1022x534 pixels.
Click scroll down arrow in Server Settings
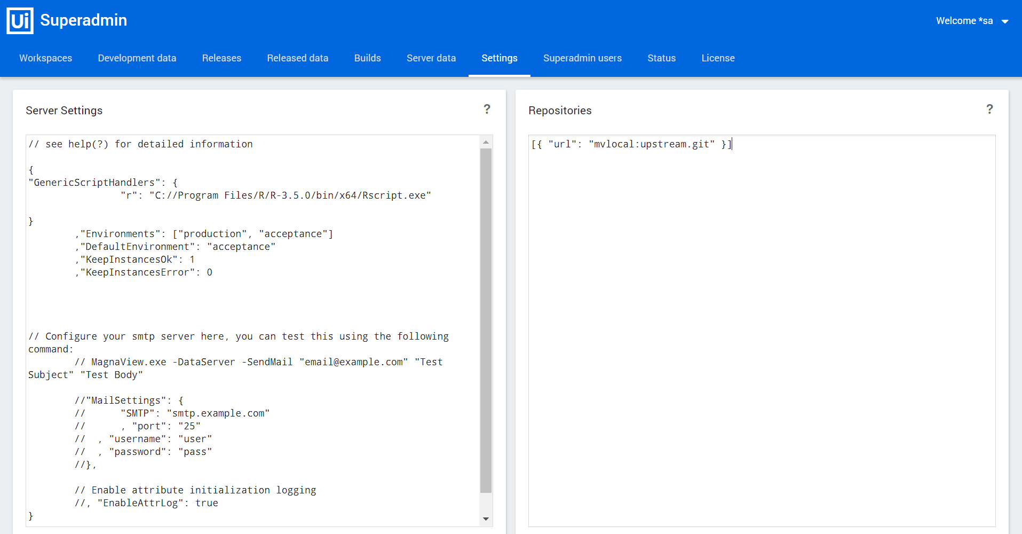(486, 519)
